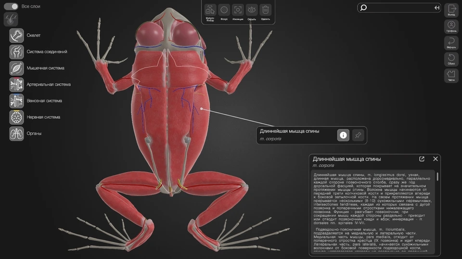Toggle the Нервная система brain icon
Screen dimensions: 462x259
pyautogui.click(x=17, y=117)
